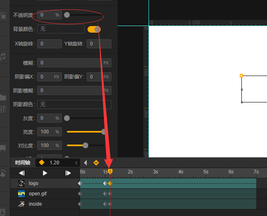Screen dimensions: 267x216
Task: Click the grayscale (灰度) value field
Action: click(50, 118)
